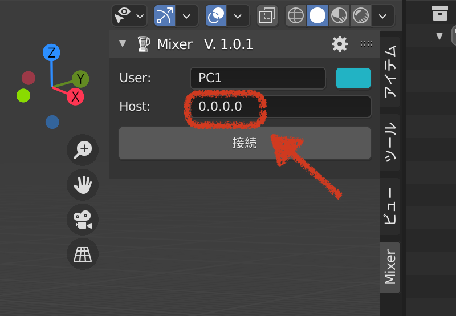Click the Mixer panel drag grip dots
This screenshot has height=316, width=456.
tap(367, 44)
